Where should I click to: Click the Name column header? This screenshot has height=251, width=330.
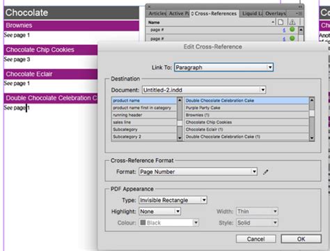pos(154,22)
